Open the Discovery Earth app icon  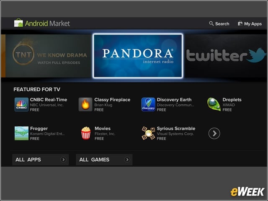(148, 104)
